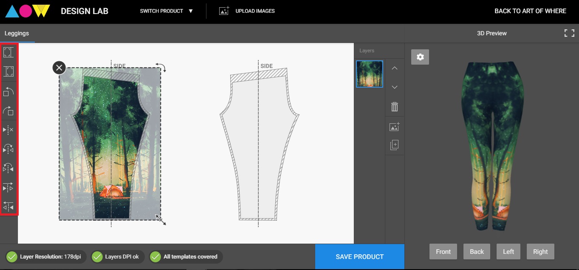Click the mirror copy right icon
The width and height of the screenshot is (579, 270).
point(8,187)
